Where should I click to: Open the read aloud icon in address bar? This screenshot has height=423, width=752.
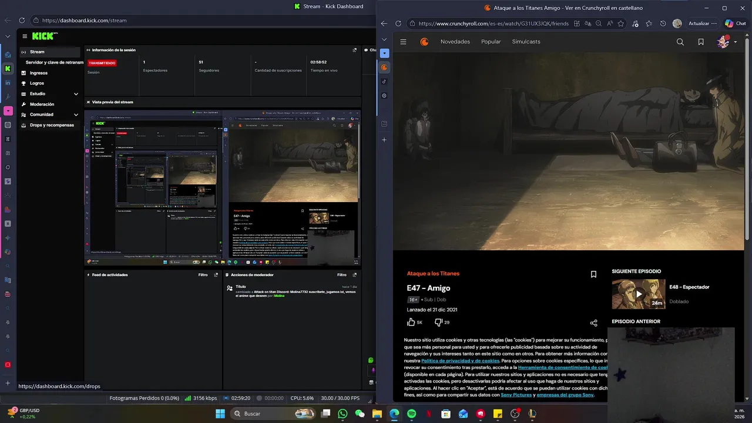pos(609,23)
